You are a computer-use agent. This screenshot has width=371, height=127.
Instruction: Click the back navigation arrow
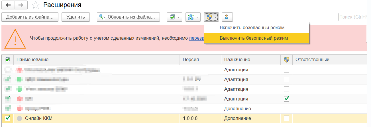click(x=8, y=5)
